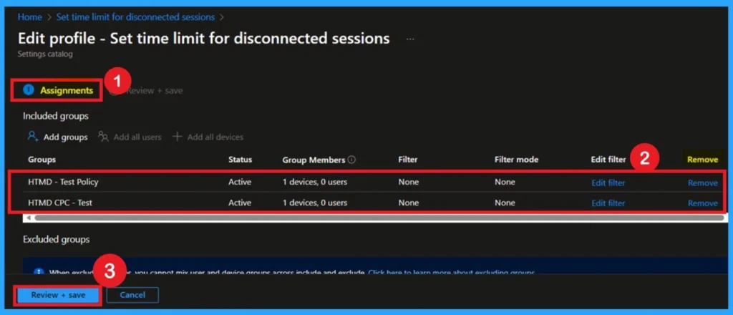
Task: Click the Cancel button
Action: 132,295
